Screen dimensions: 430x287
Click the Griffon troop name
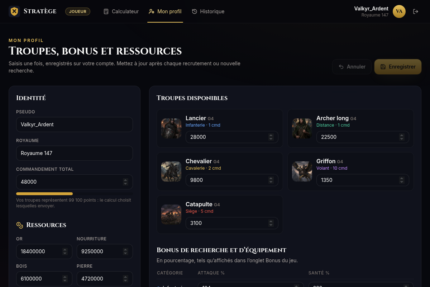pyautogui.click(x=326, y=161)
